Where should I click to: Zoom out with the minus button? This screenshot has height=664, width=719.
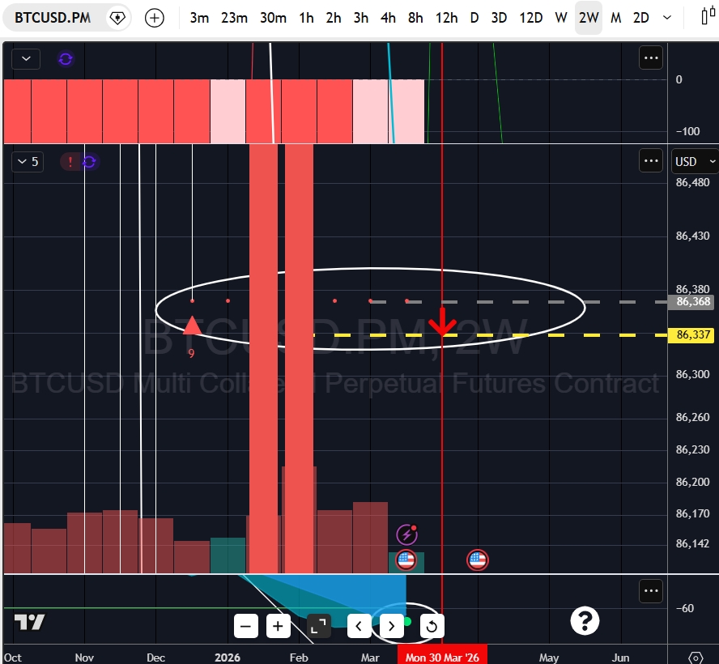(246, 626)
